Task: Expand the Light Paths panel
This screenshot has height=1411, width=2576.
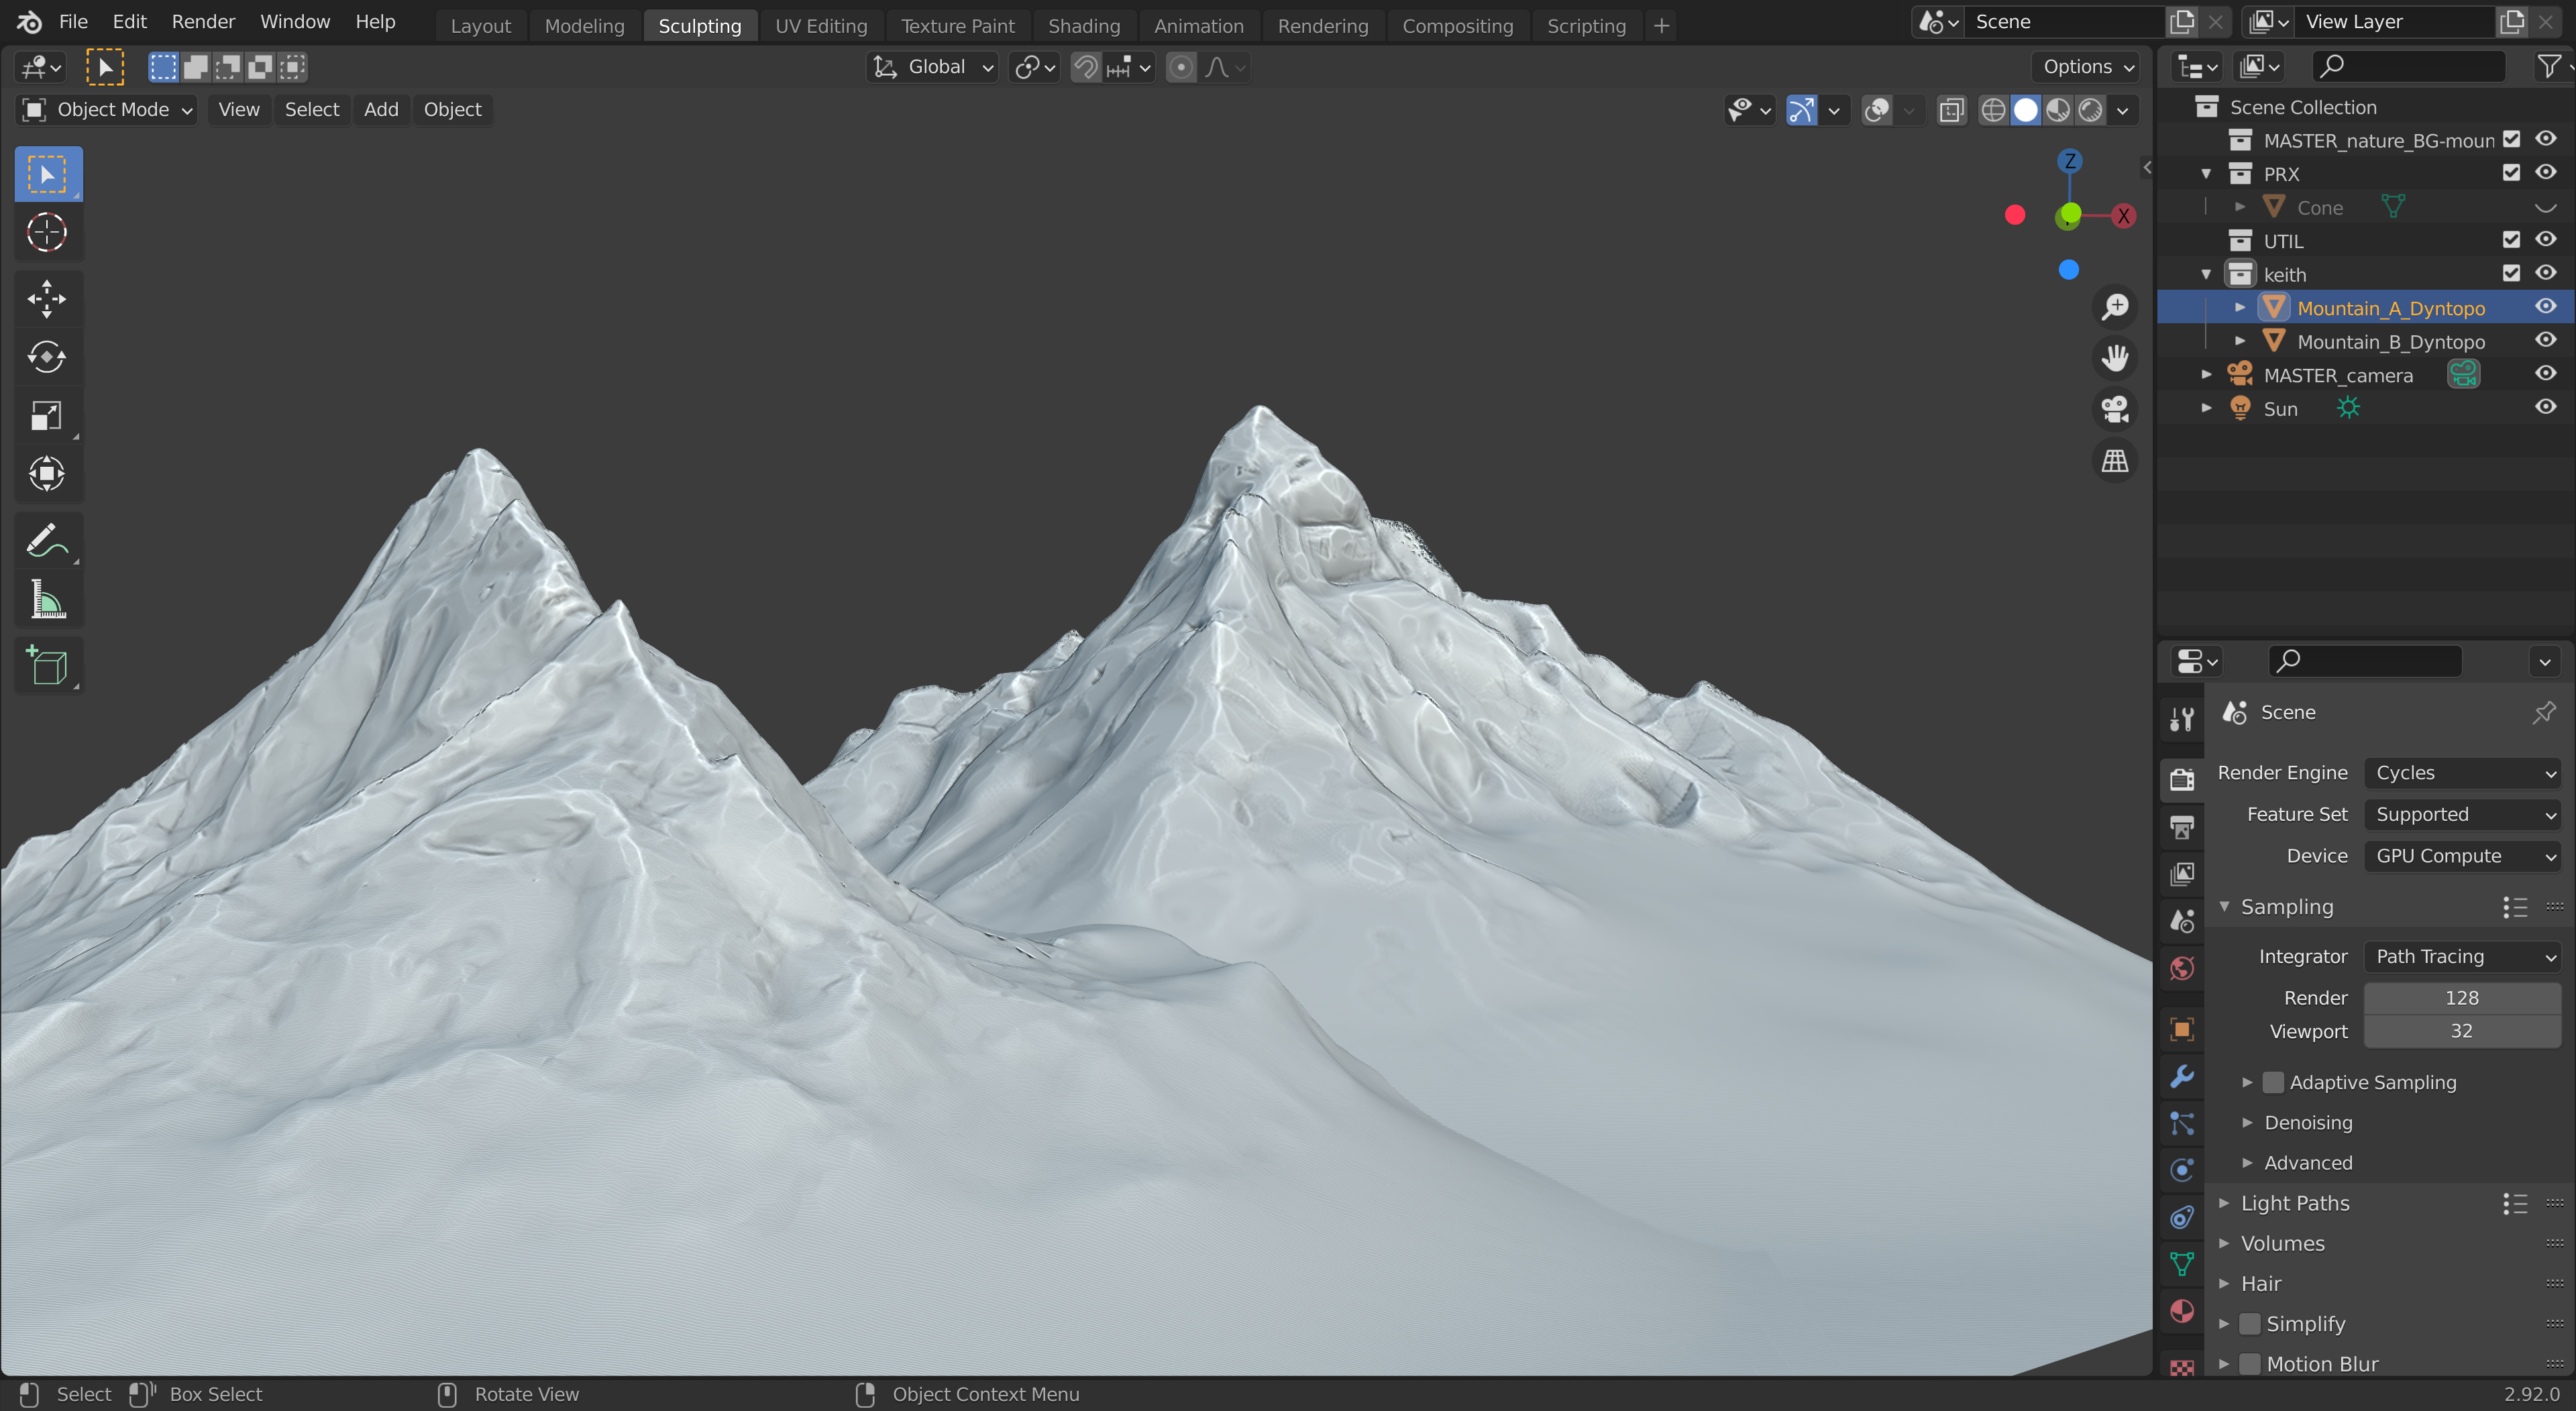Action: pos(2295,1203)
